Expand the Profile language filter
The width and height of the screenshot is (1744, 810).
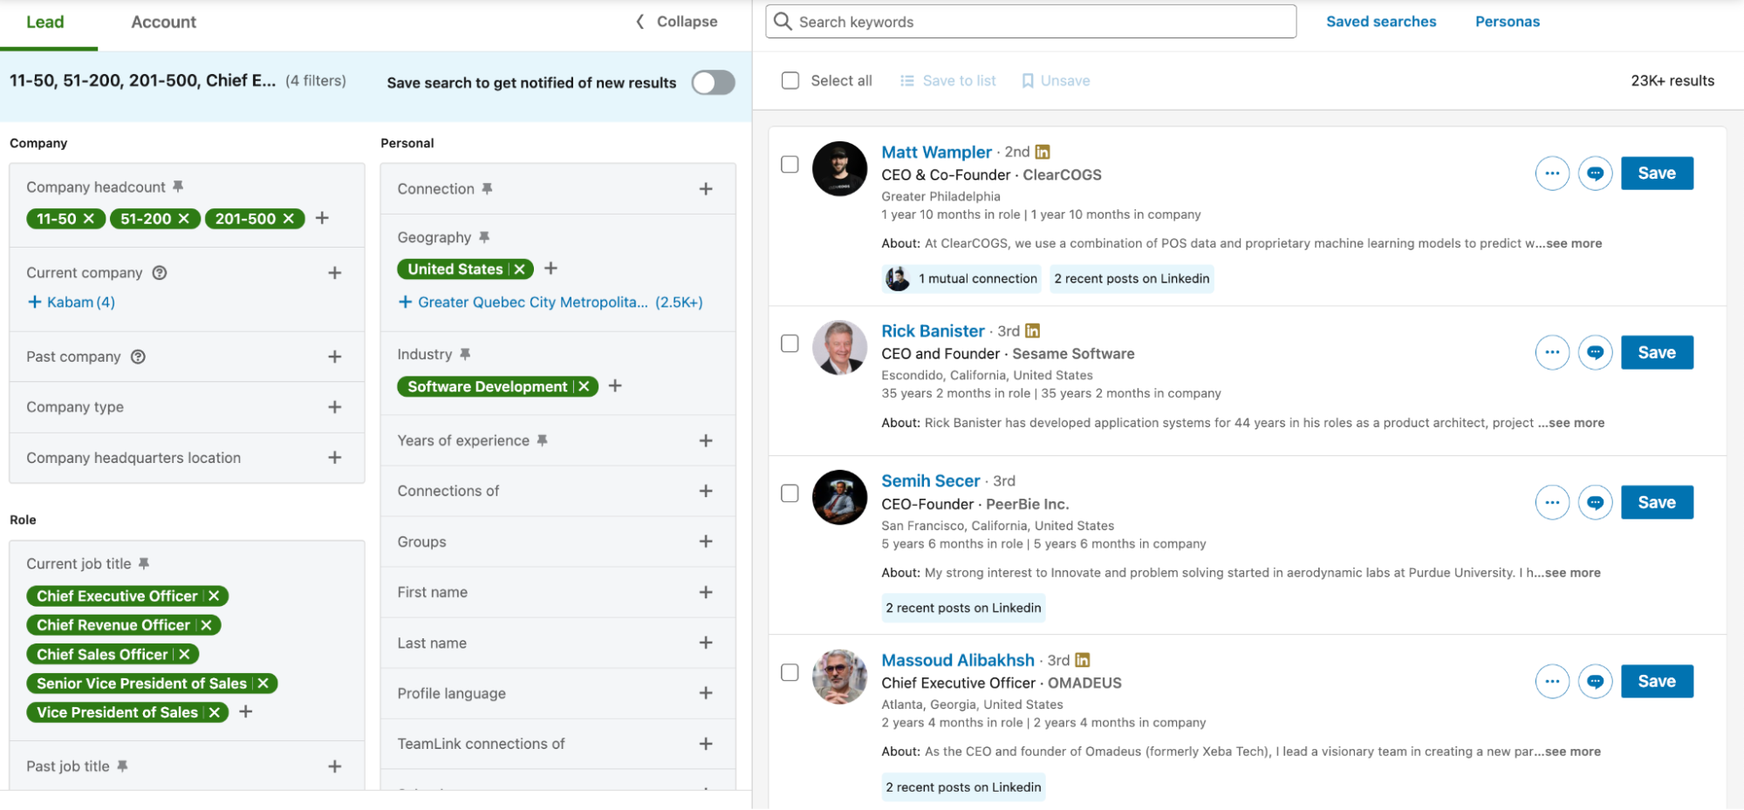click(x=706, y=694)
